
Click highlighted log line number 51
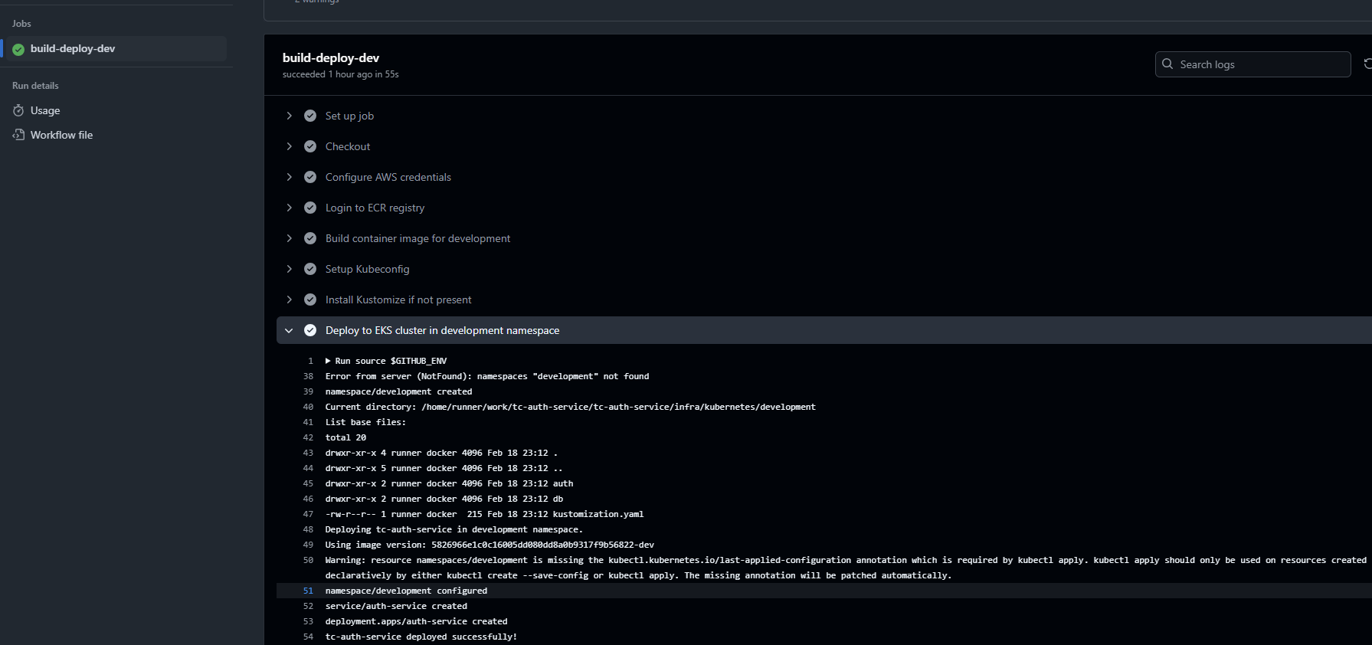coord(308,591)
